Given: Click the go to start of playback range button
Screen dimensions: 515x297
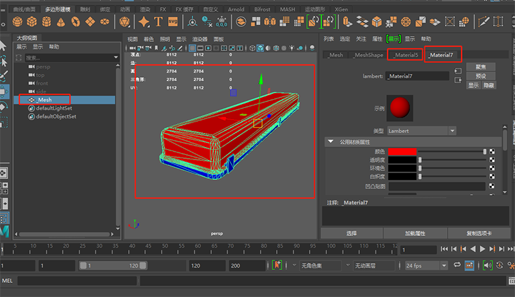Looking at the screenshot, I should coord(444,249).
